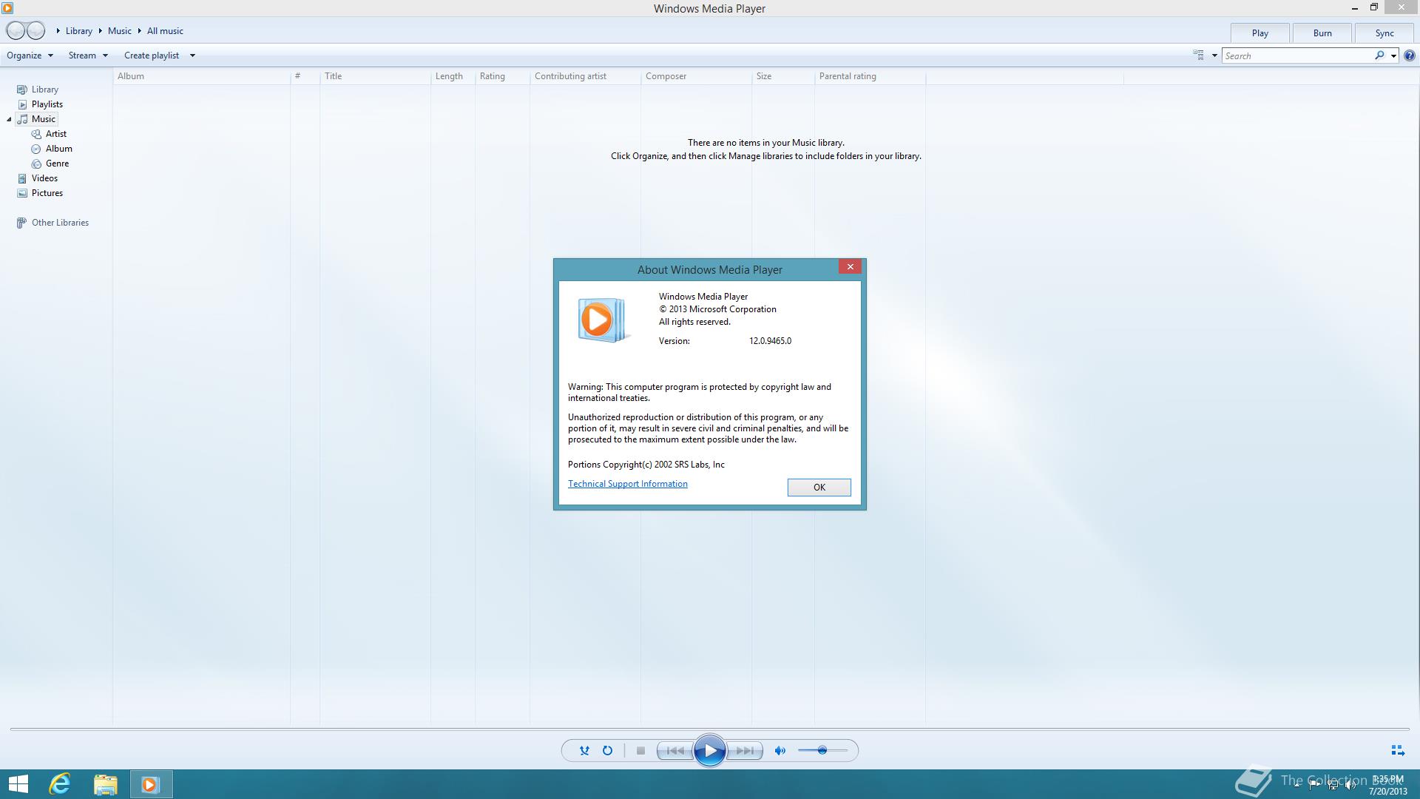
Task: Click the Title column header
Action: pyautogui.click(x=376, y=76)
